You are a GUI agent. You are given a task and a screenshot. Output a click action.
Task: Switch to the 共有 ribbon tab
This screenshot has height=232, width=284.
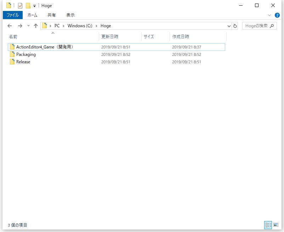[x=52, y=15]
